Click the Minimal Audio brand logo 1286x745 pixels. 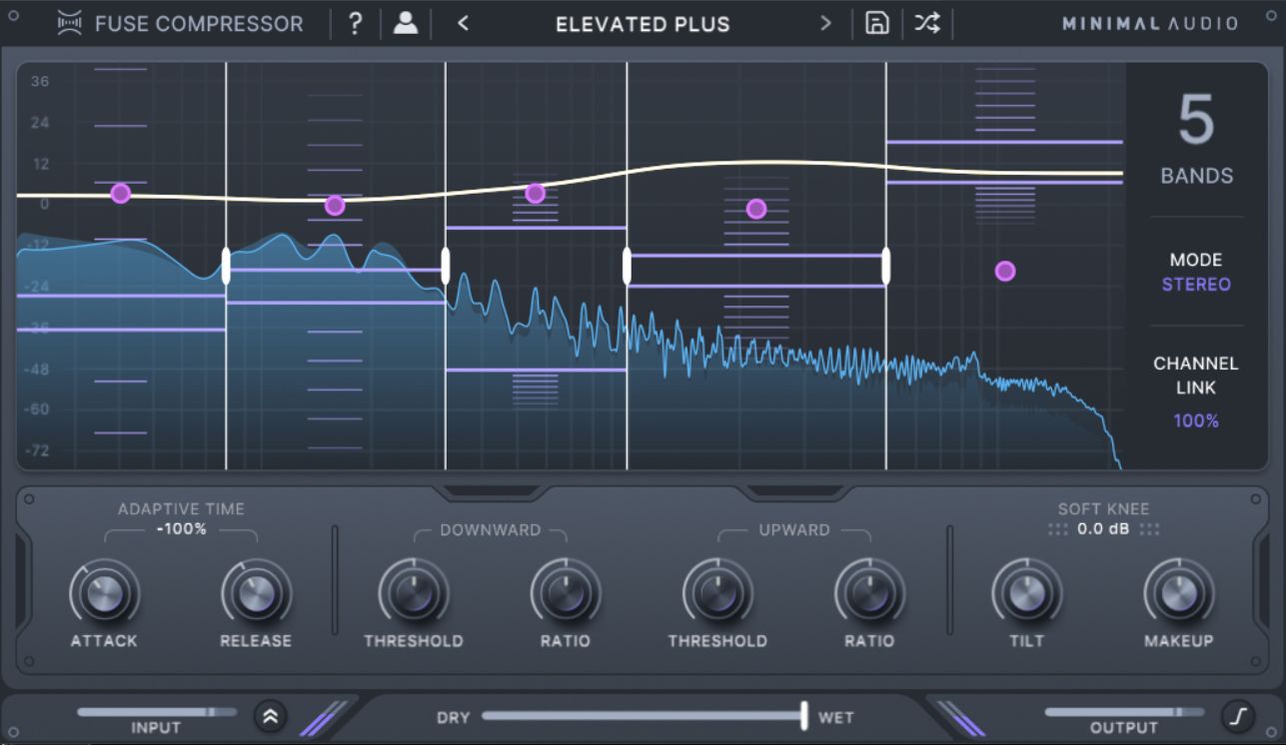click(x=1150, y=24)
